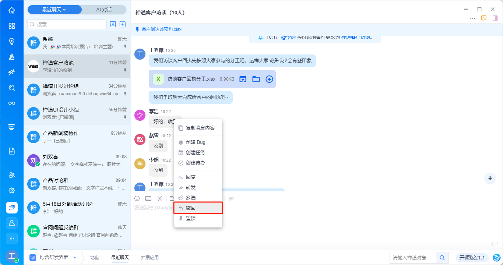Open the settings gear in the sidebar
Image resolution: width=503 pixels, height=265 pixels.
pos(12,190)
